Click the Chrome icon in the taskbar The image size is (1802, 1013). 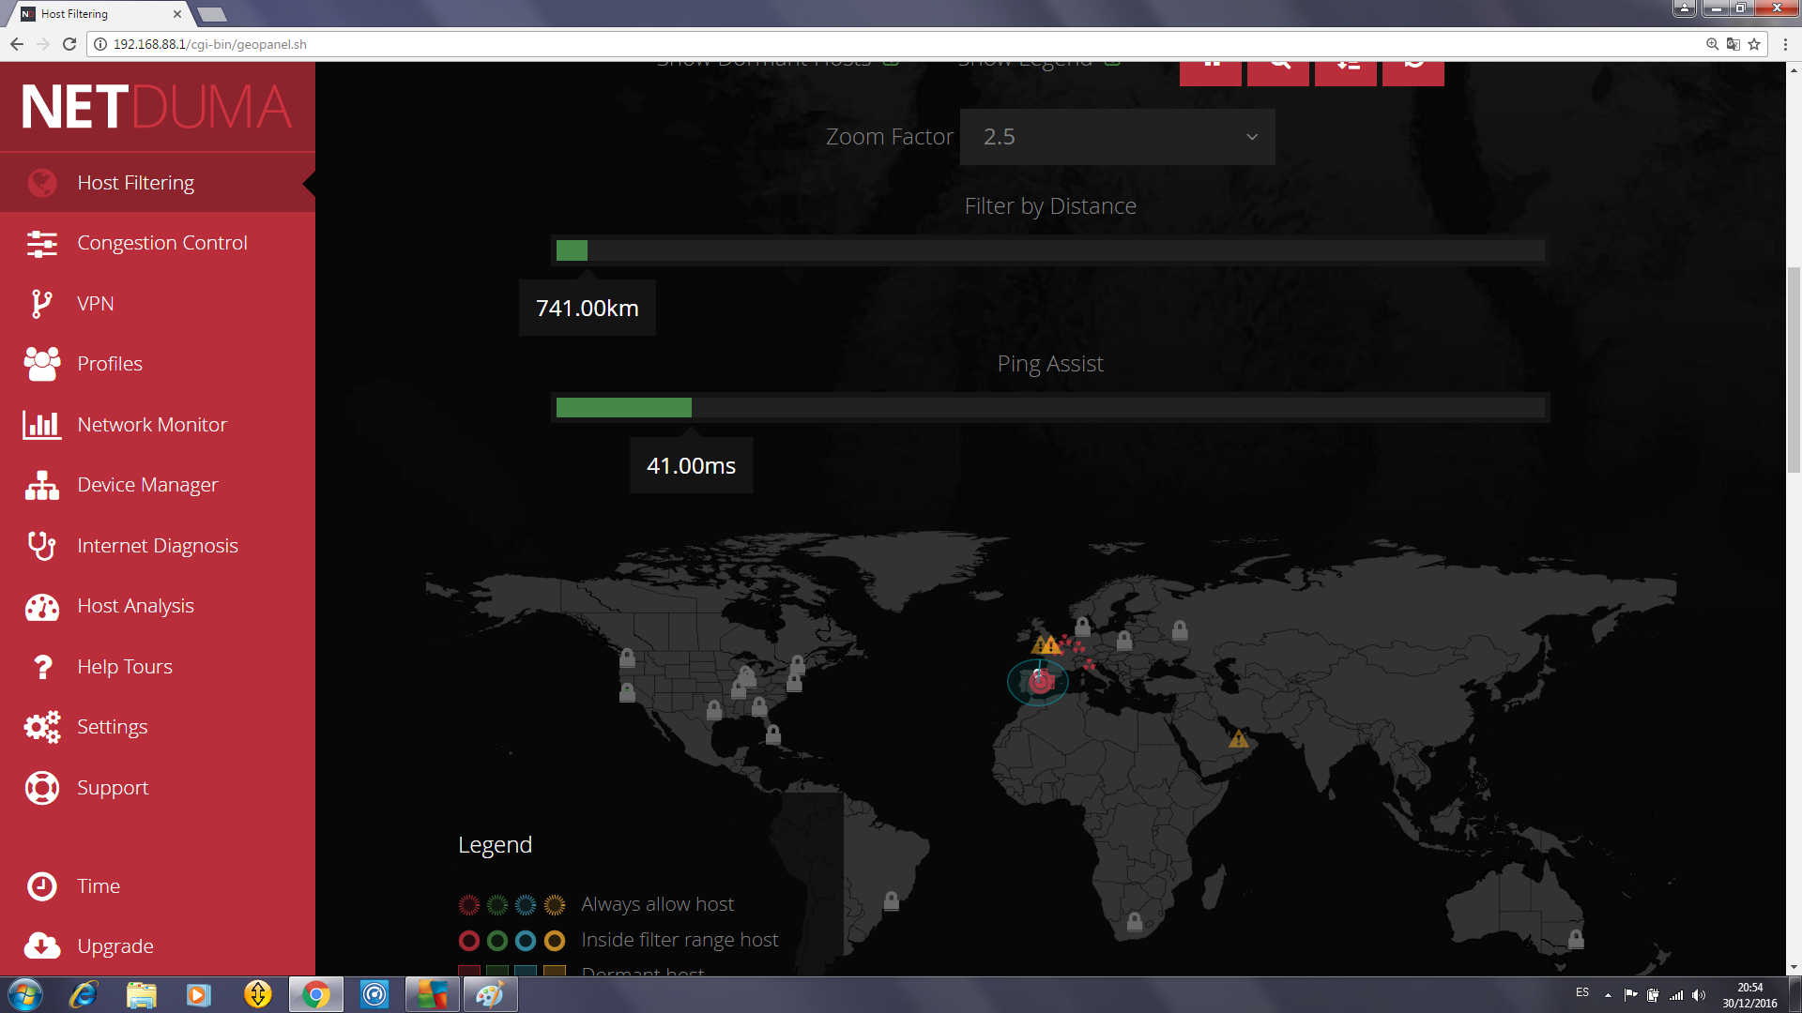(x=316, y=994)
